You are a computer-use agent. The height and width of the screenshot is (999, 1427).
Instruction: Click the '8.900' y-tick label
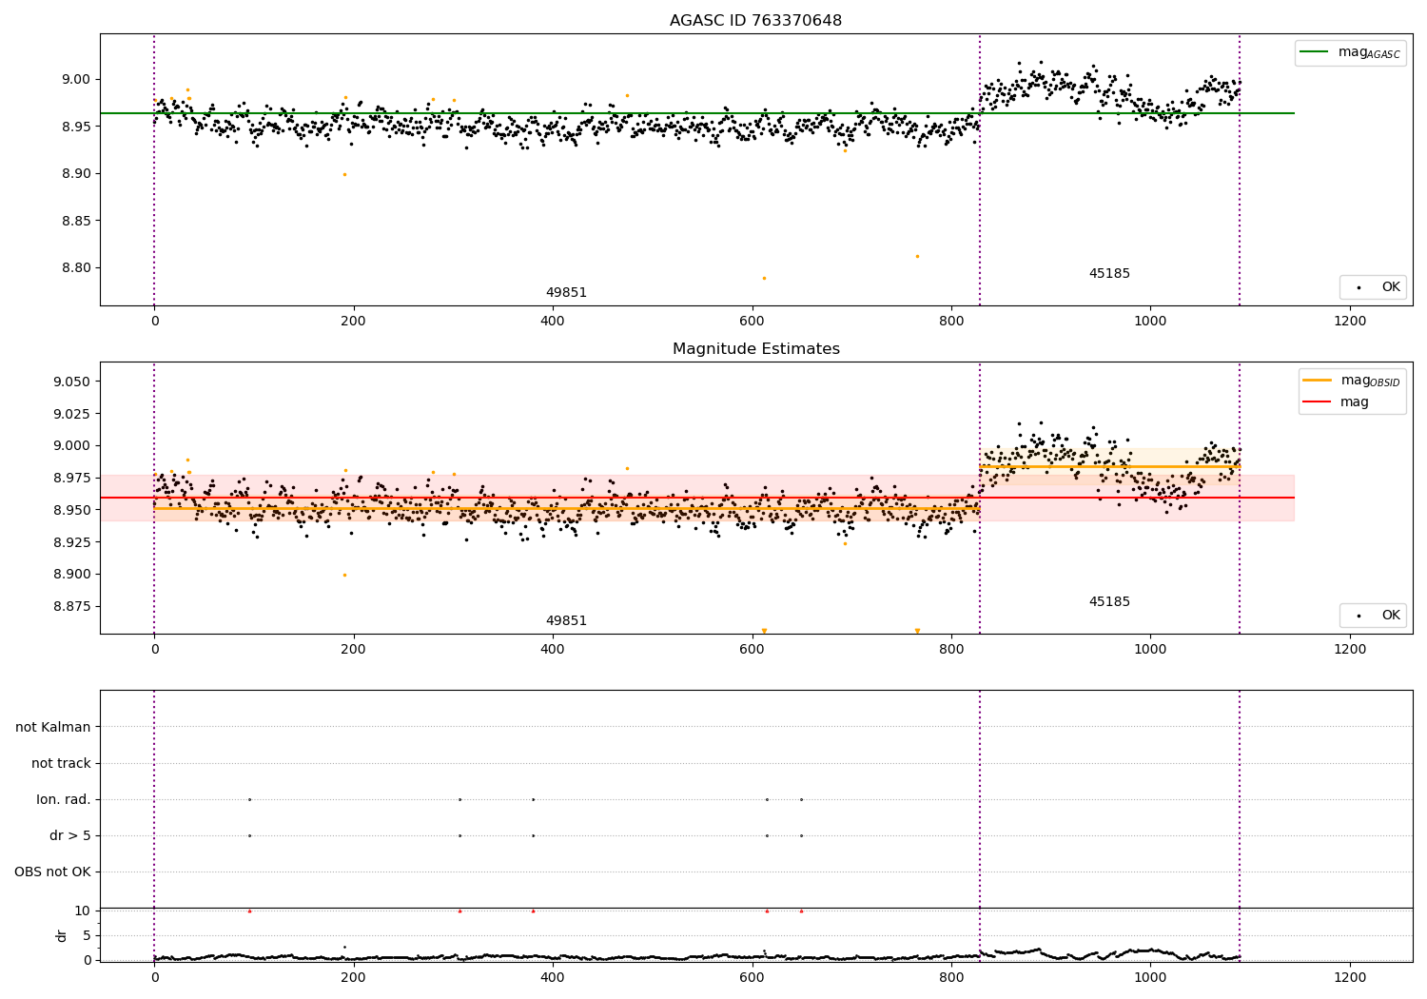pyautogui.click(x=72, y=575)
